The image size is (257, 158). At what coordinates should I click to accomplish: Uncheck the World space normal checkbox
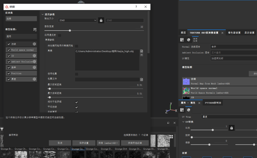pos(9,50)
